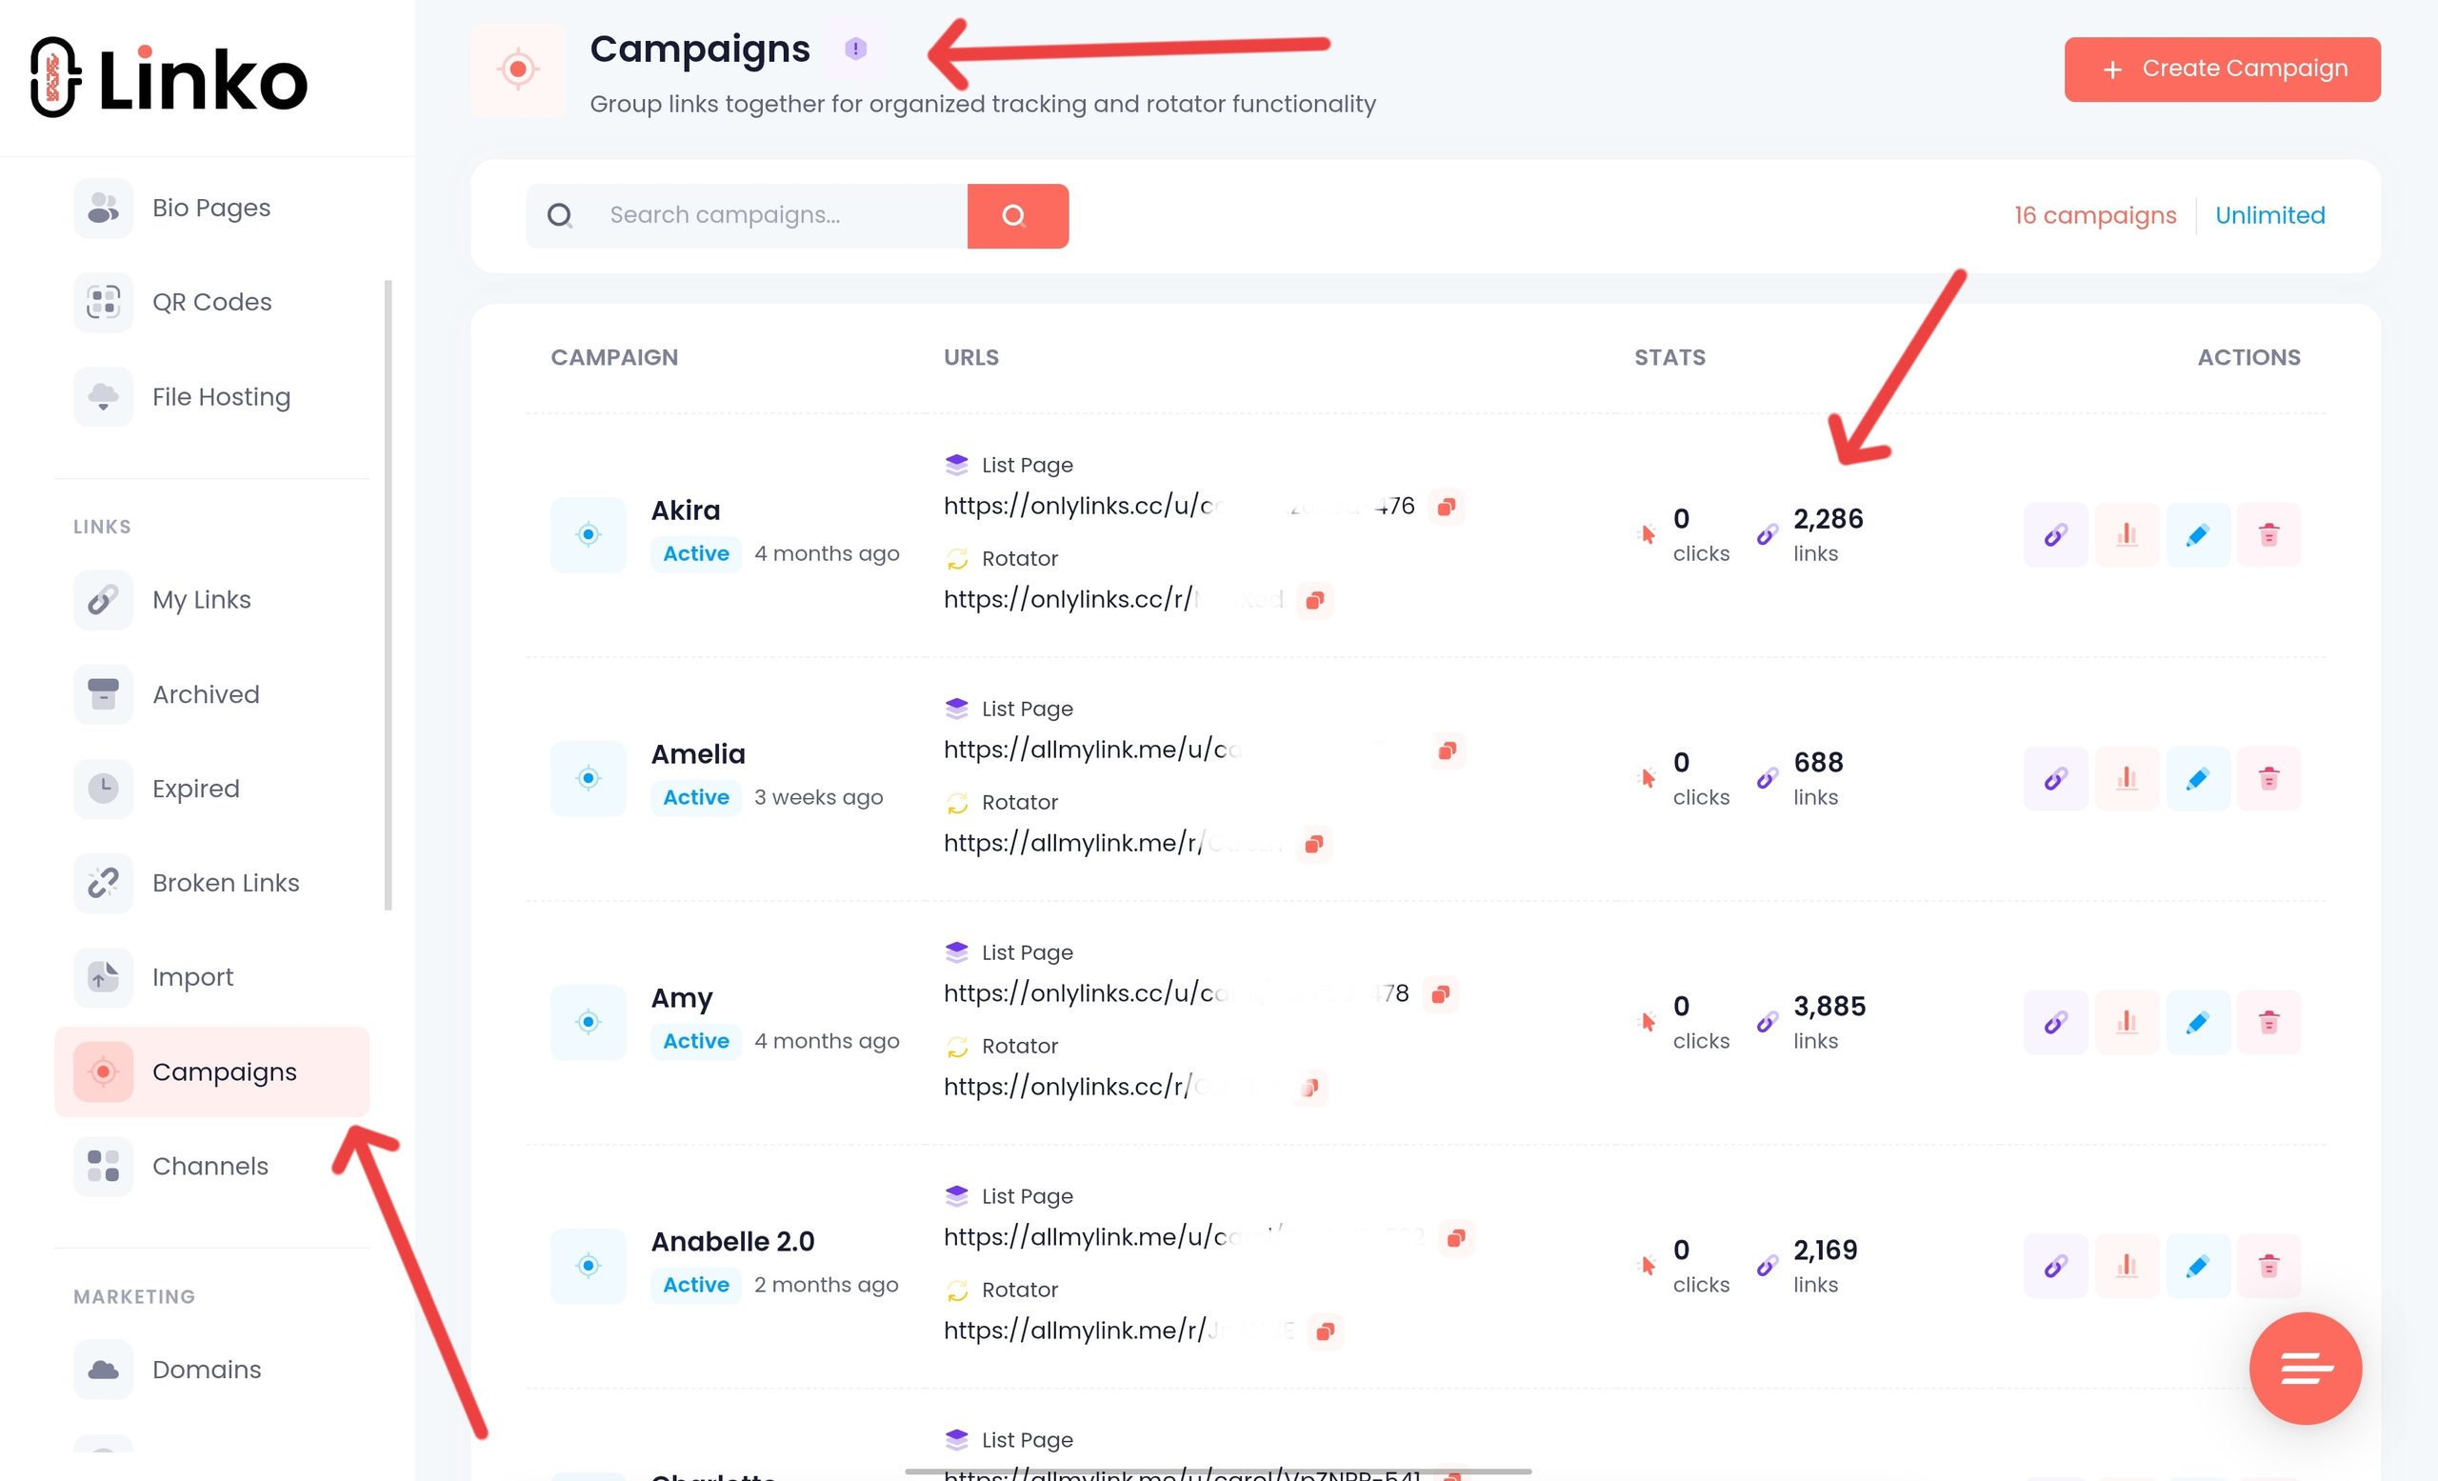Click the URLS column header
The width and height of the screenshot is (2438, 1481).
tap(970, 357)
